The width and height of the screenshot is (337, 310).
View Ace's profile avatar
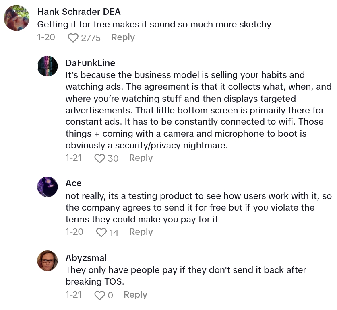pos(48,187)
